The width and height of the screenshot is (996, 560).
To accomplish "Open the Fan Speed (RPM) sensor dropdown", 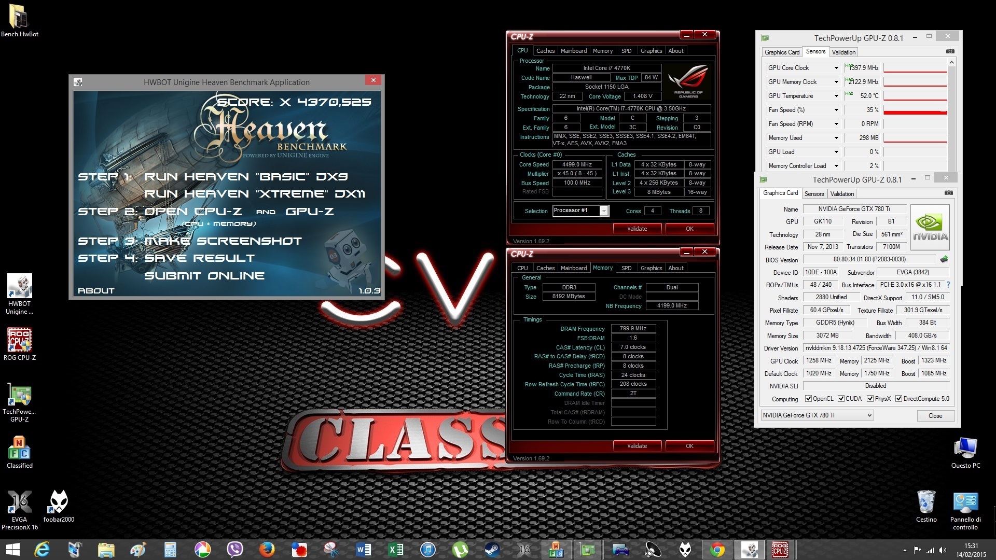I will (836, 124).
